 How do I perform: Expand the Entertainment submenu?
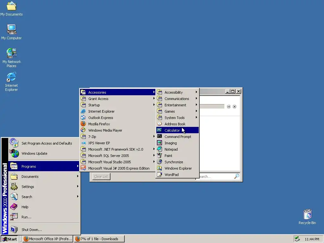[x=177, y=105]
